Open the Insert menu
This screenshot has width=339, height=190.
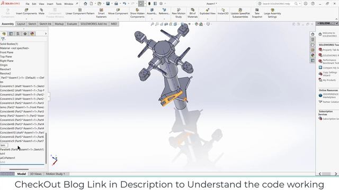(x=50, y=4)
